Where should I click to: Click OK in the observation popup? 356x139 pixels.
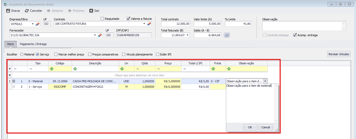point(250,127)
